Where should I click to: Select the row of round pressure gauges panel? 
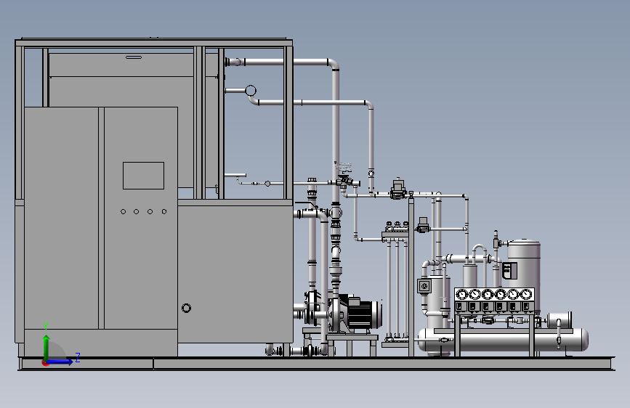(494, 294)
